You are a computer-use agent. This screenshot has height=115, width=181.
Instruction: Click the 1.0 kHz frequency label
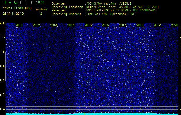(x=2, y=52)
